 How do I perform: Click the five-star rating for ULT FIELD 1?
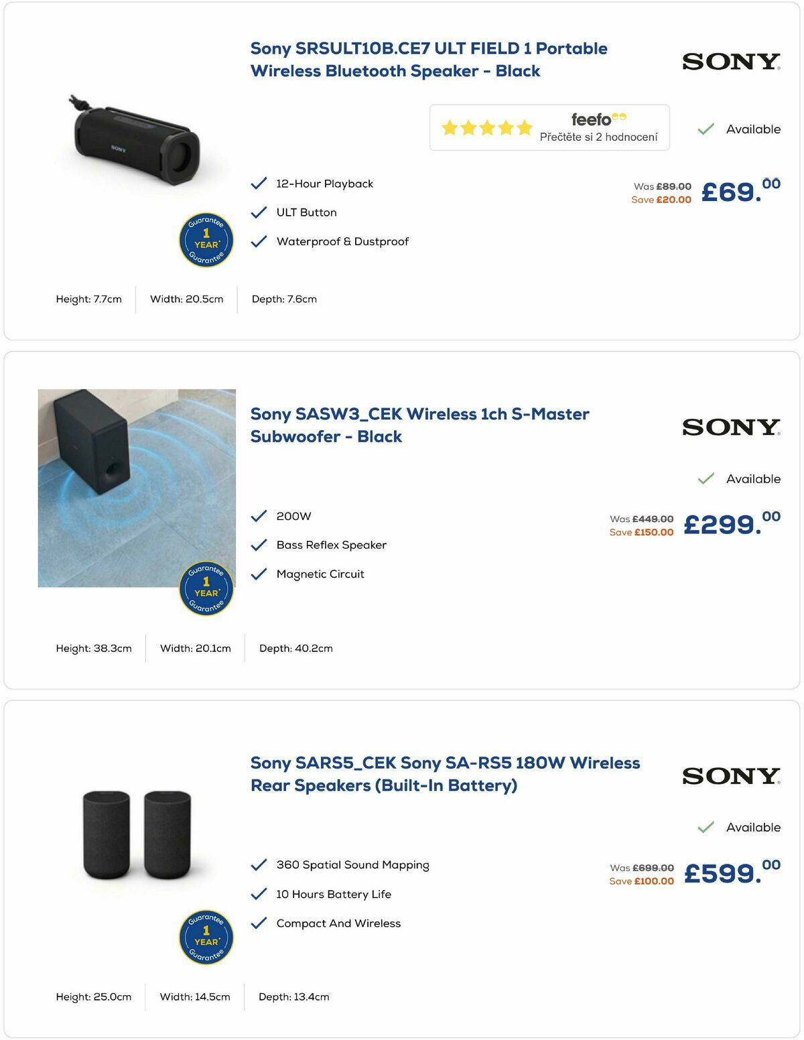pyautogui.click(x=486, y=127)
